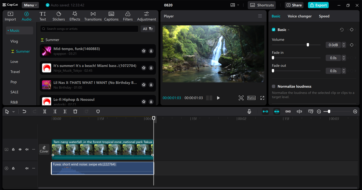
Task: Open the Shortcuts button
Action: [262, 5]
